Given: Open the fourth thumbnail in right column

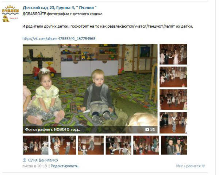Looking at the screenshot, I should point(173,123).
